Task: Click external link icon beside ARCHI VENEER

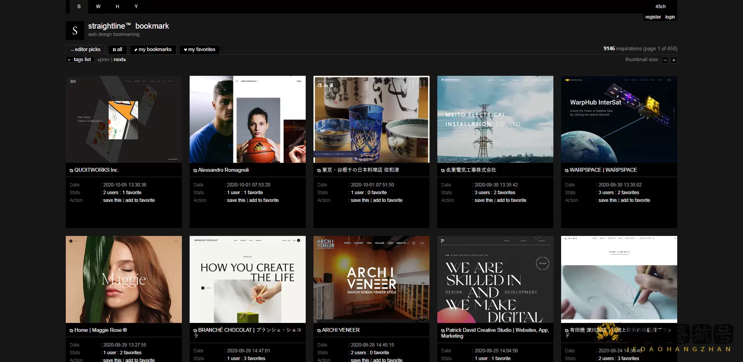Action: click(x=319, y=331)
